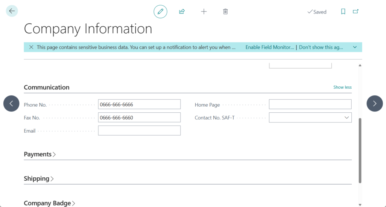
Task: Click the bookmark icon
Action: coord(343,12)
